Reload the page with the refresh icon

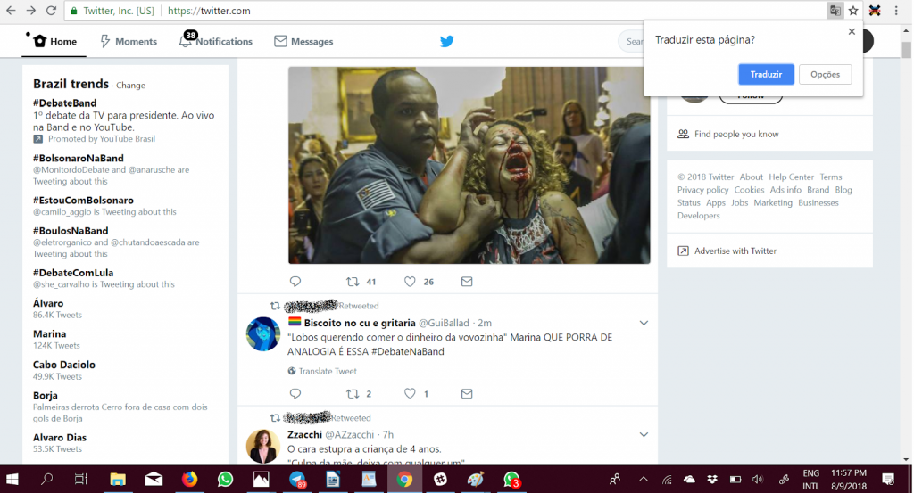coord(51,11)
